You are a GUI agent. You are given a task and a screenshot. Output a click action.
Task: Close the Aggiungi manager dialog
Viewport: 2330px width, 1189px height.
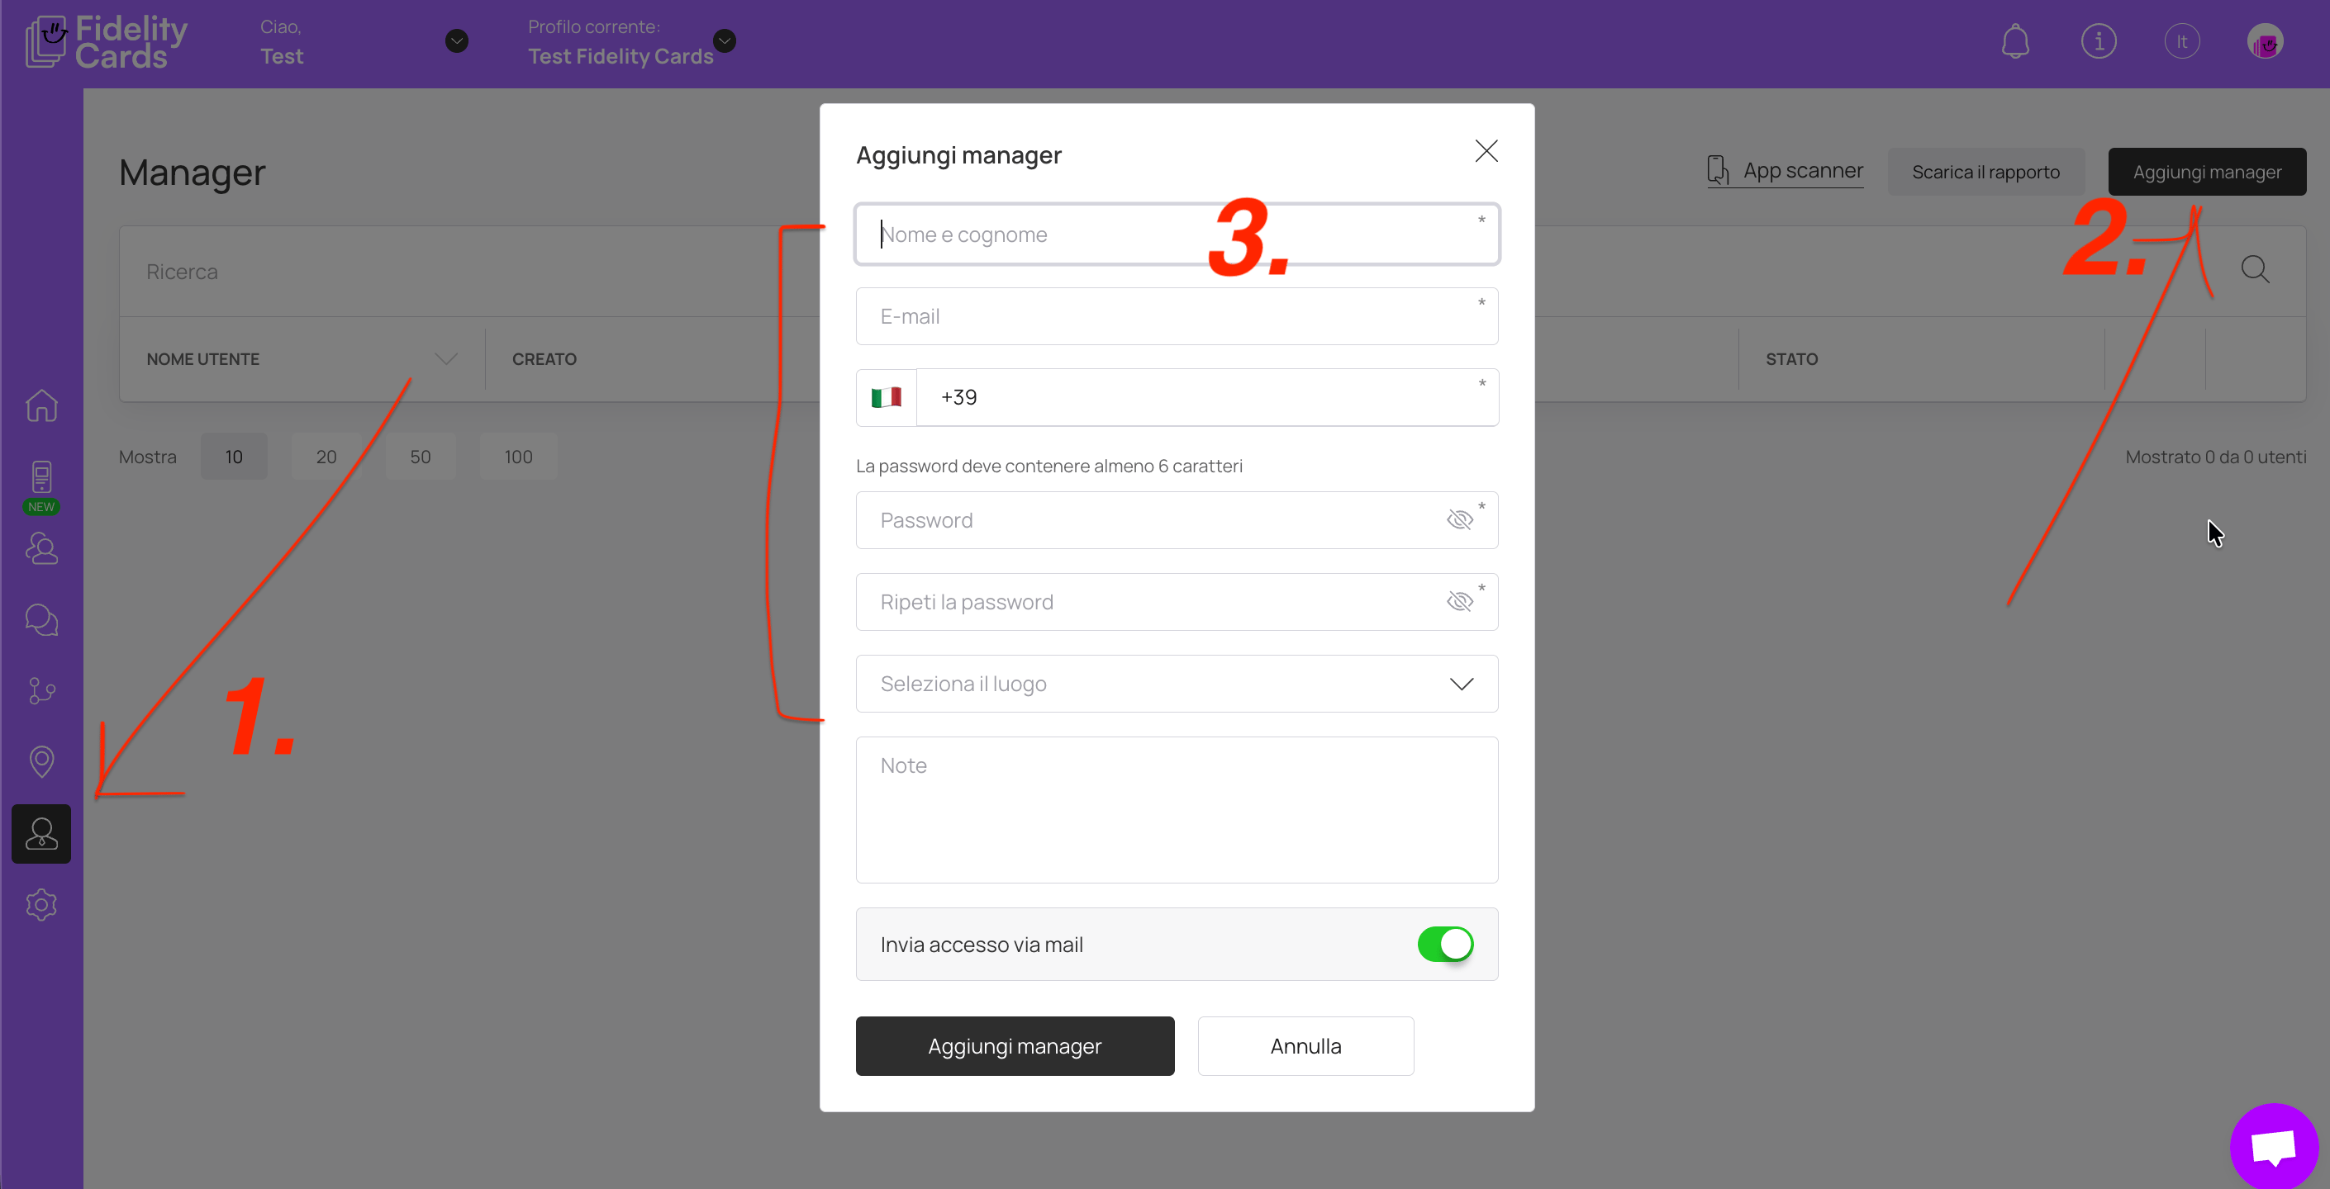[x=1486, y=151]
